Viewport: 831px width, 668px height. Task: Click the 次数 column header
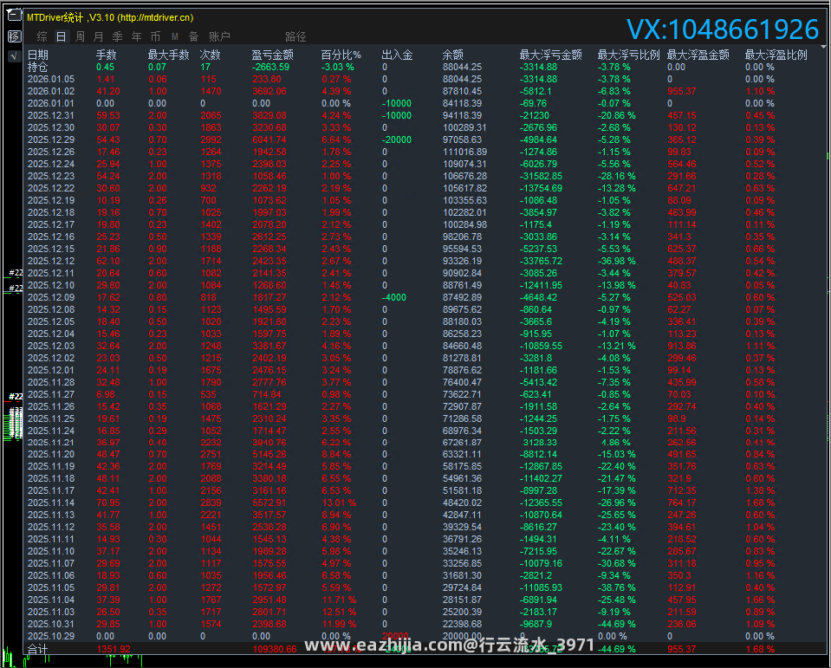211,55
